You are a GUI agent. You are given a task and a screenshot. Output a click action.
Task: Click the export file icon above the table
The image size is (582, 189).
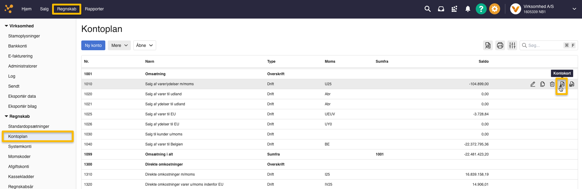(x=488, y=45)
